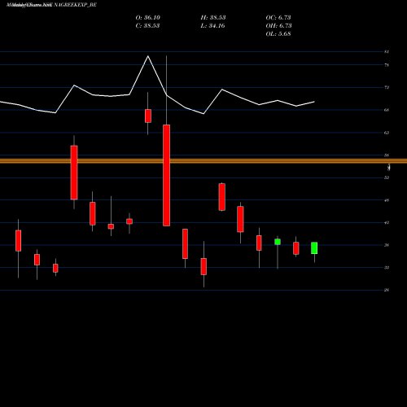This screenshot has height=407, width=407.
Task: Select the low value L: 34.16
Action: coord(212,25)
